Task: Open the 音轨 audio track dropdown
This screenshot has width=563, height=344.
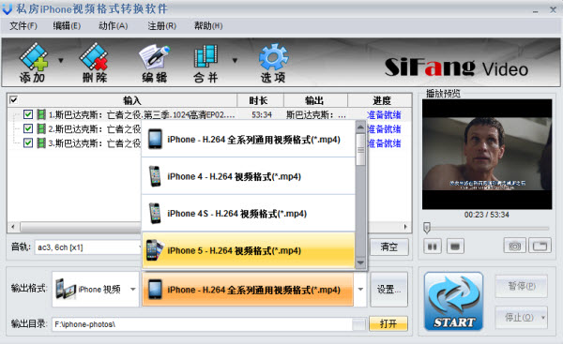Action: point(88,247)
